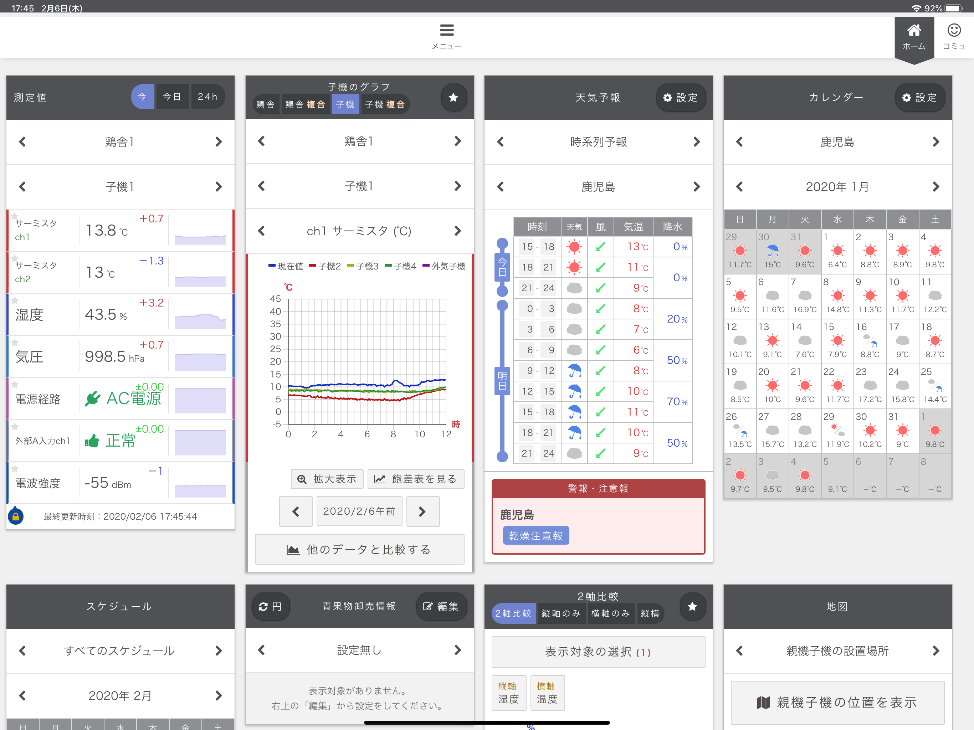
Task: Tap the 横軸 温度 axis selector
Action: coord(547,693)
